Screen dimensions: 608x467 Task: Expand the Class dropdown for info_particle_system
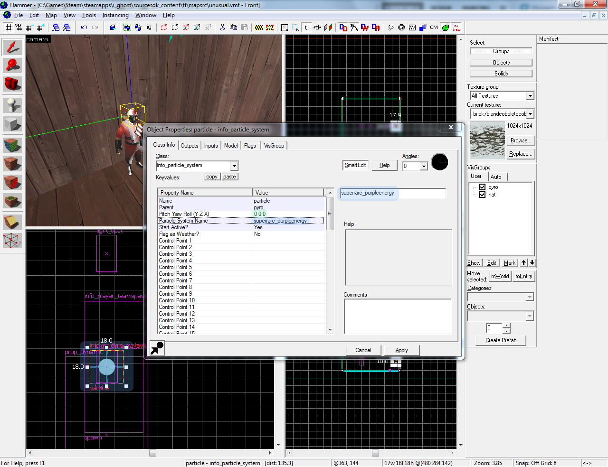(234, 166)
